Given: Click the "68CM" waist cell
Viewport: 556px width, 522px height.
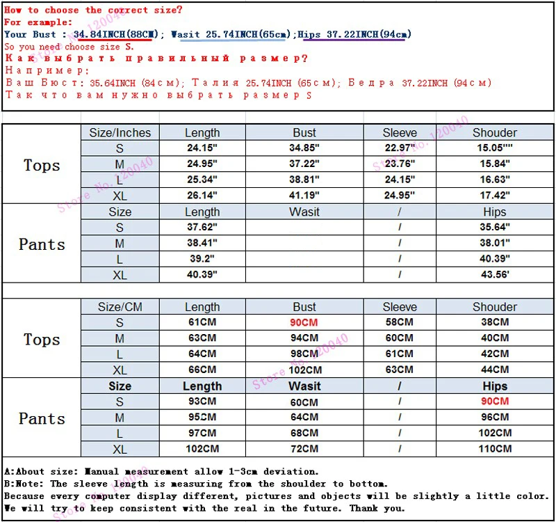Looking at the screenshot, I should (x=304, y=433).
